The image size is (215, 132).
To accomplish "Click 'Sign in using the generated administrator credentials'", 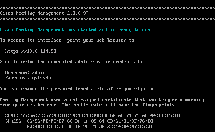I will pos(71,62).
